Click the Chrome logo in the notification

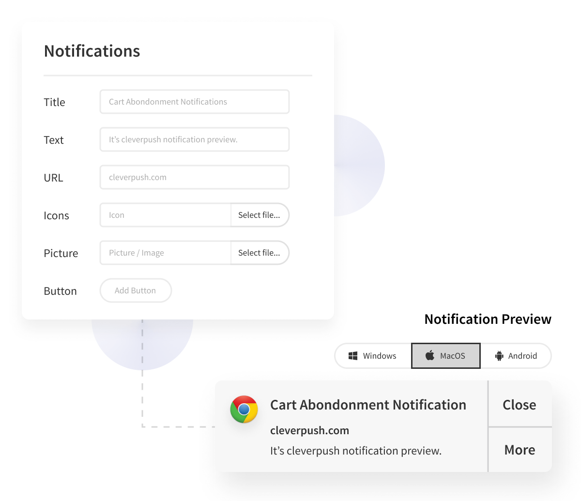[x=244, y=410]
